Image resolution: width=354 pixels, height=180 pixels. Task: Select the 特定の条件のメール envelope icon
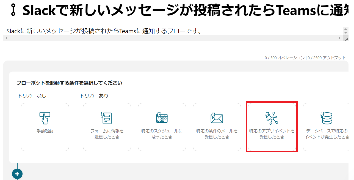(217, 118)
